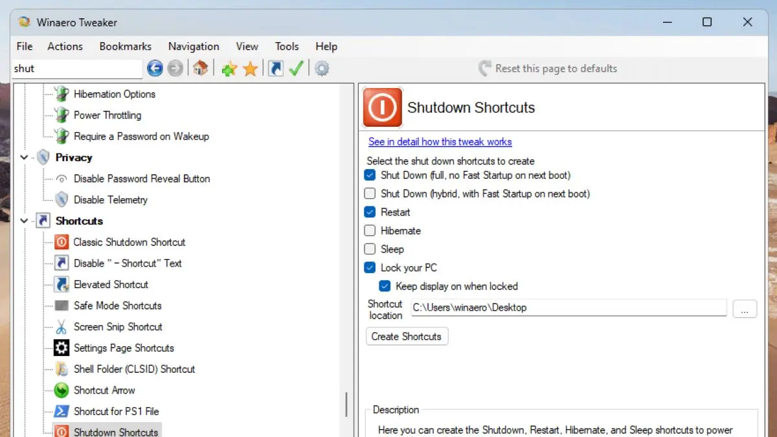Toggle Keep display on when locked
Viewport: 777px width, 437px height.
[385, 286]
